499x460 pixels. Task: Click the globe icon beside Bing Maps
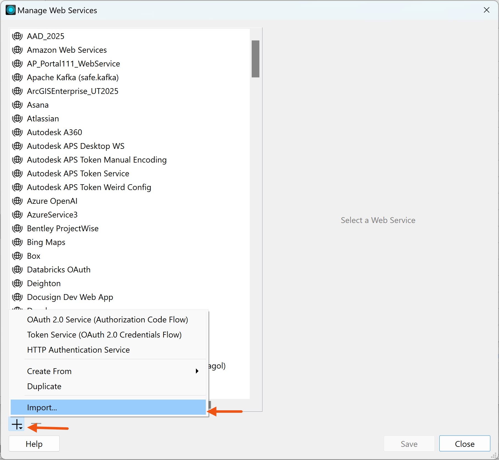tap(17, 242)
